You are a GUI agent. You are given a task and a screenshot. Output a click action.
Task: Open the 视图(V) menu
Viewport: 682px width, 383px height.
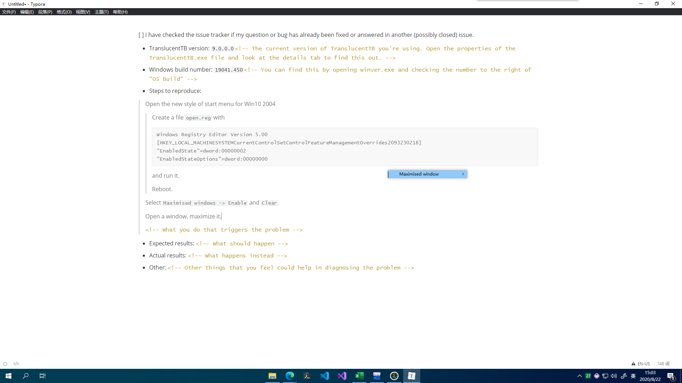coord(83,12)
